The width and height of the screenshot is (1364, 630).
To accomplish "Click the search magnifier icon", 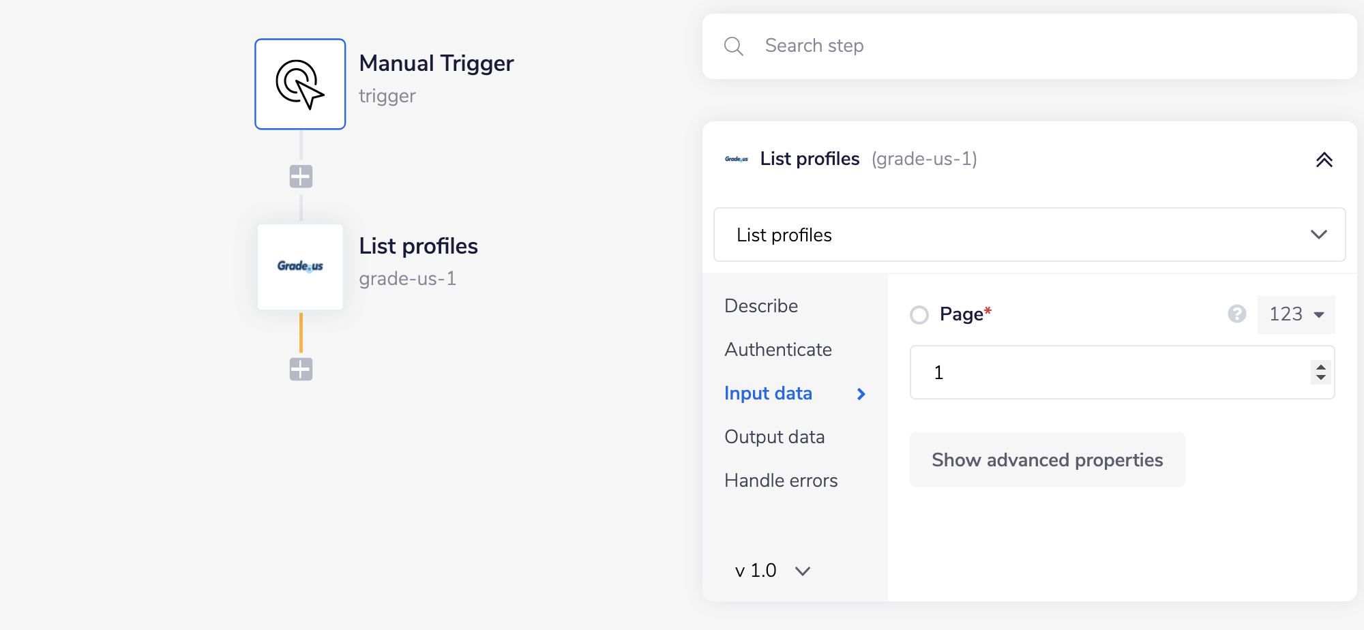I will pyautogui.click(x=734, y=46).
